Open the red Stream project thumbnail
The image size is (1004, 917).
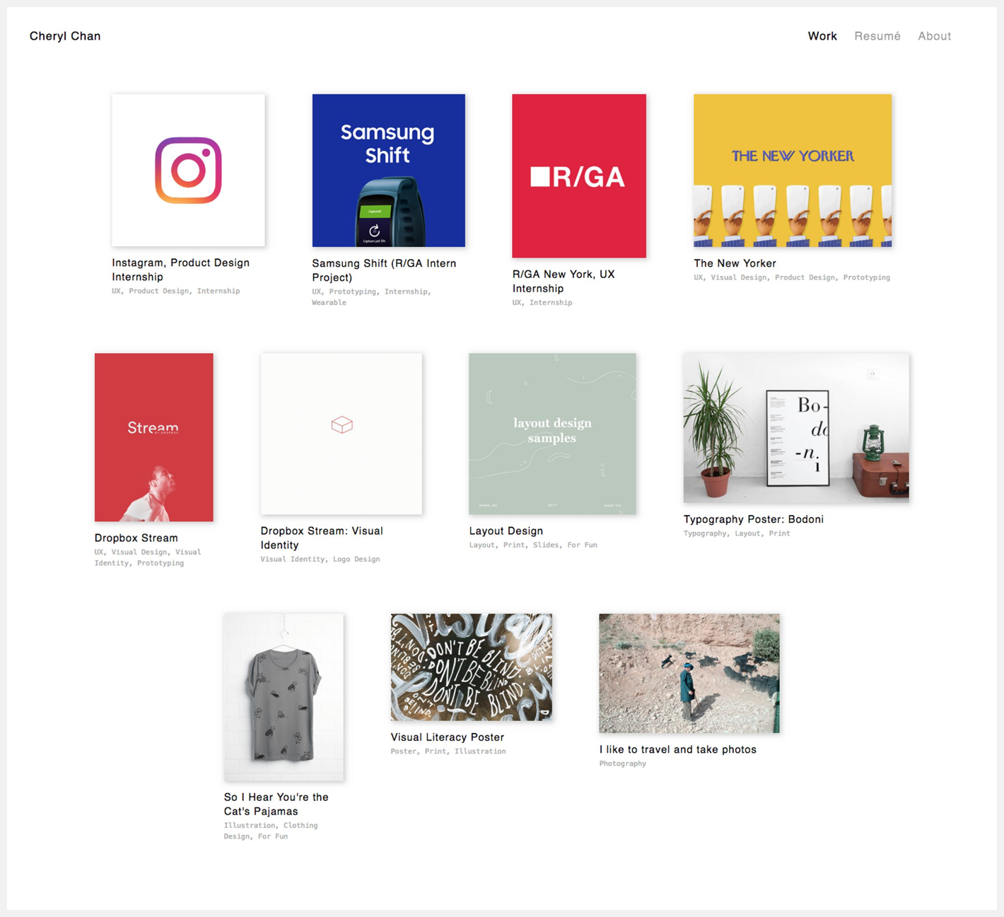pyautogui.click(x=154, y=437)
